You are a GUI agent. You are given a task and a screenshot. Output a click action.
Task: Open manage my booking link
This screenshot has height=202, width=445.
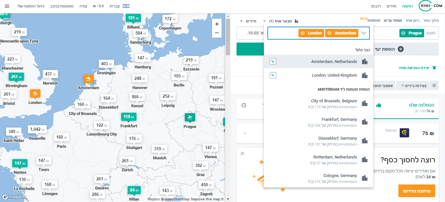31,6
